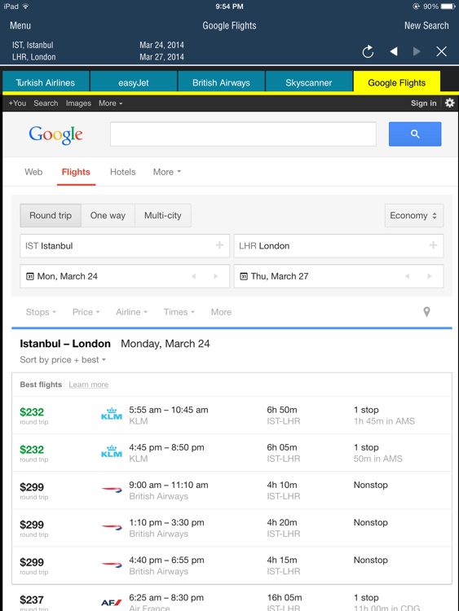Click the KLM logo on the 4:45 pm flight
Viewport: 459px width, 611px height.
coord(112,451)
